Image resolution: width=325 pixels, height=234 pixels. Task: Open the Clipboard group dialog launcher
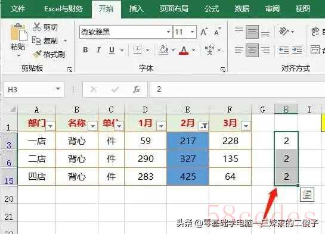point(70,70)
